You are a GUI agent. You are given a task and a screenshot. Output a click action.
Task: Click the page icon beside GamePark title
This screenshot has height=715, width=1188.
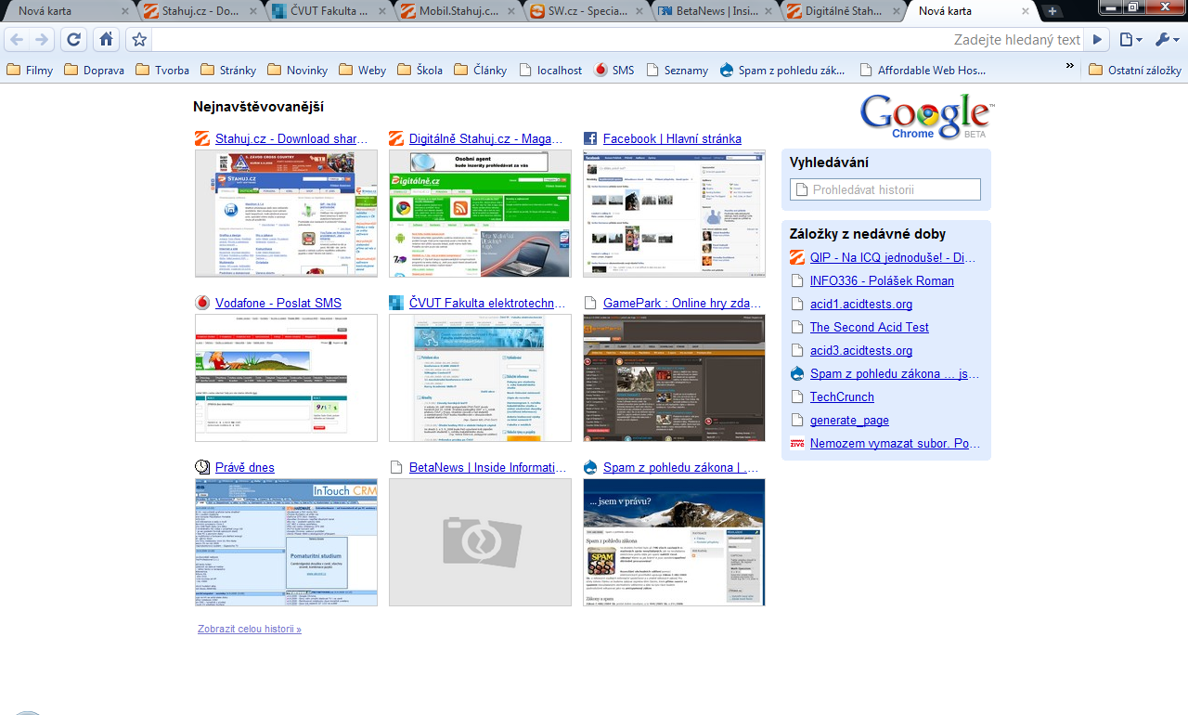point(590,303)
